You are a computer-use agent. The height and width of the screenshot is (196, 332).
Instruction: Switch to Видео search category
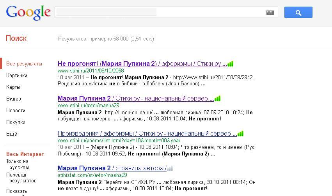(x=14, y=99)
